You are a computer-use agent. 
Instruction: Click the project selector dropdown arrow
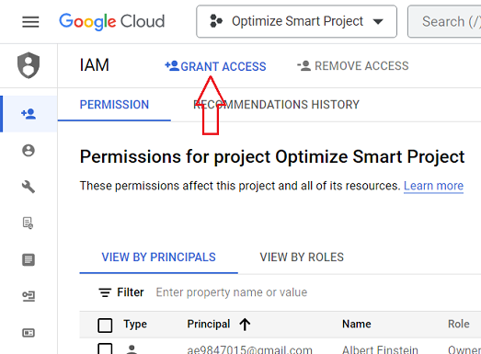(378, 22)
